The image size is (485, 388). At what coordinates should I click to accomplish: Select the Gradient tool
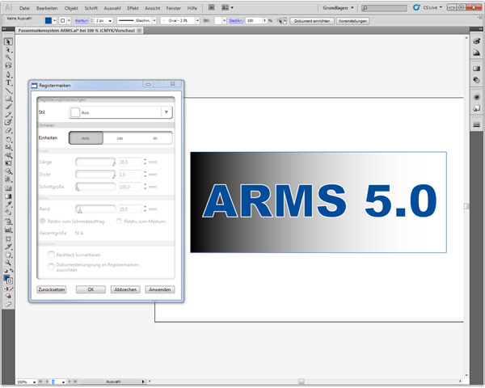pyautogui.click(x=8, y=196)
